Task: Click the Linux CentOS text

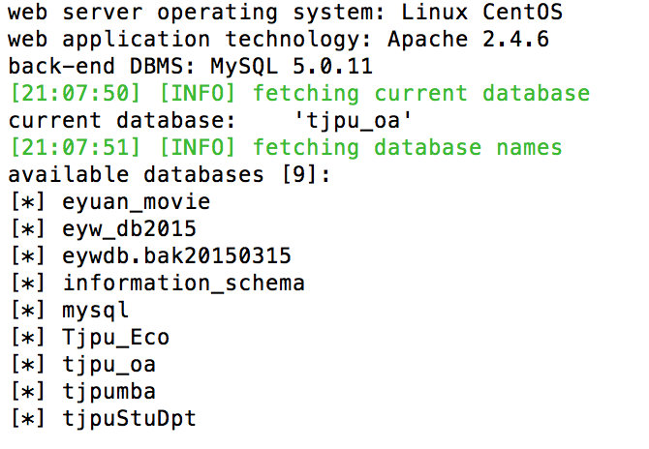Action: (x=482, y=12)
